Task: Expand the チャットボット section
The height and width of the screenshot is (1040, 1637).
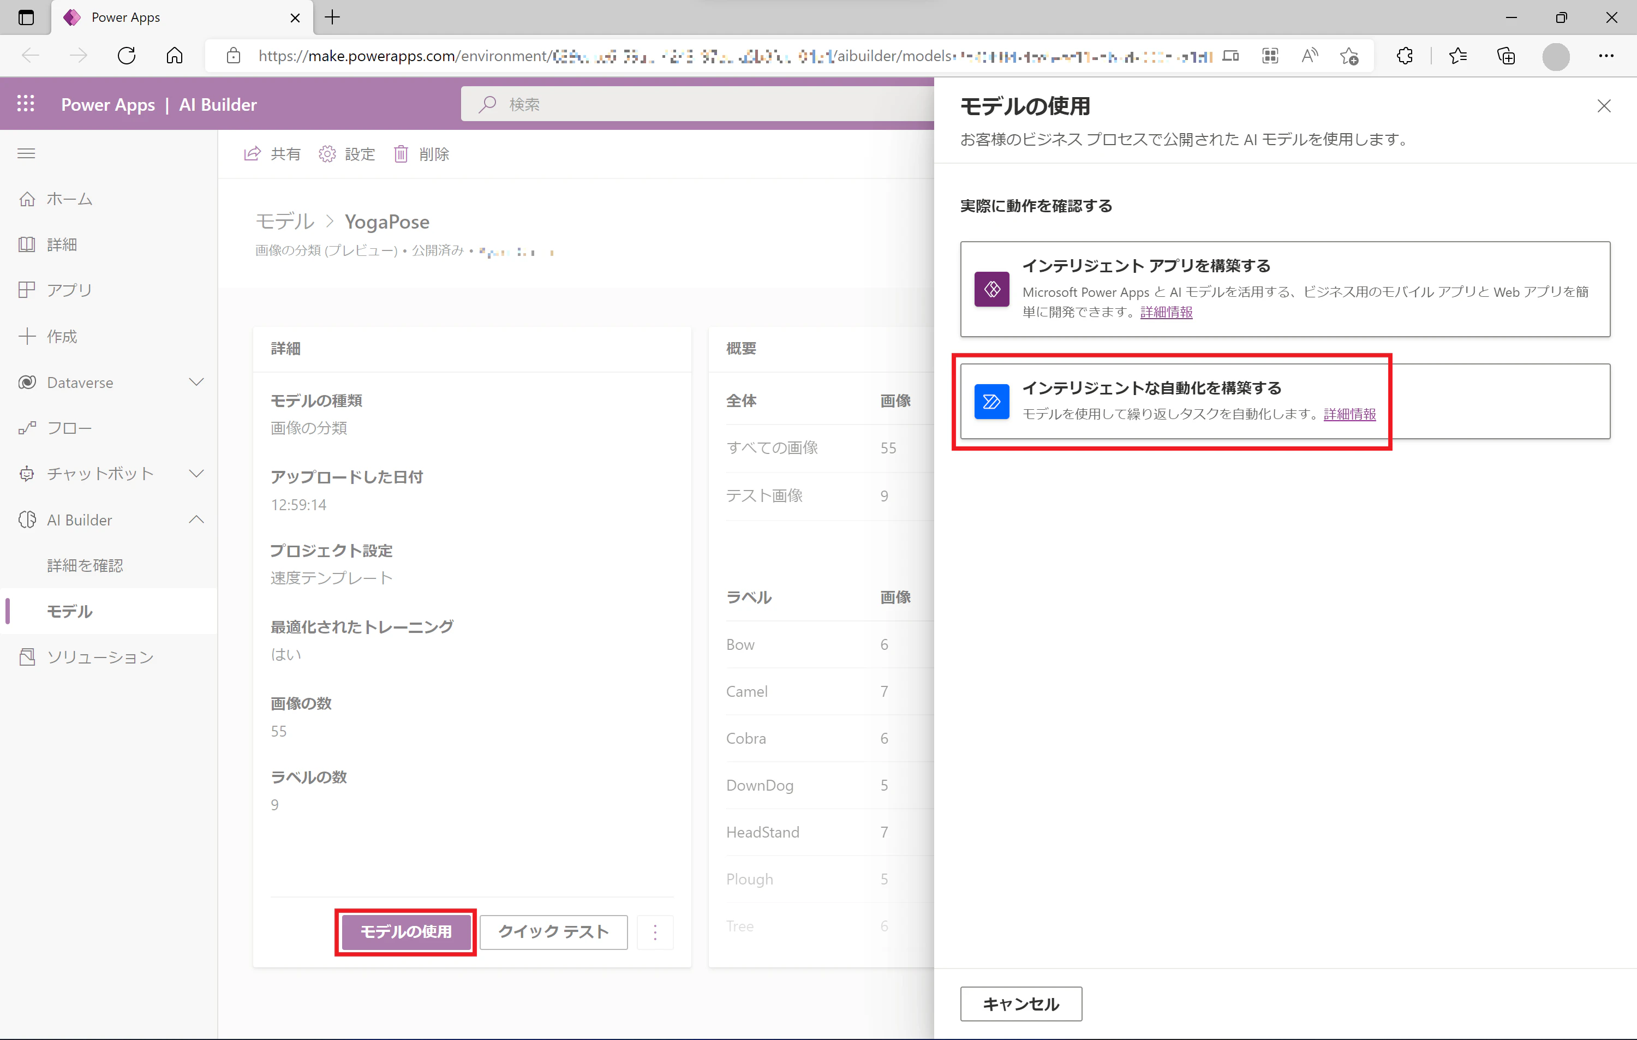Action: pos(196,473)
